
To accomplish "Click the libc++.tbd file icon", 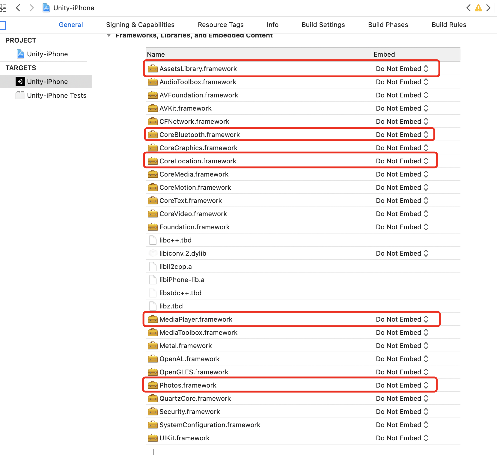I will 153,240.
